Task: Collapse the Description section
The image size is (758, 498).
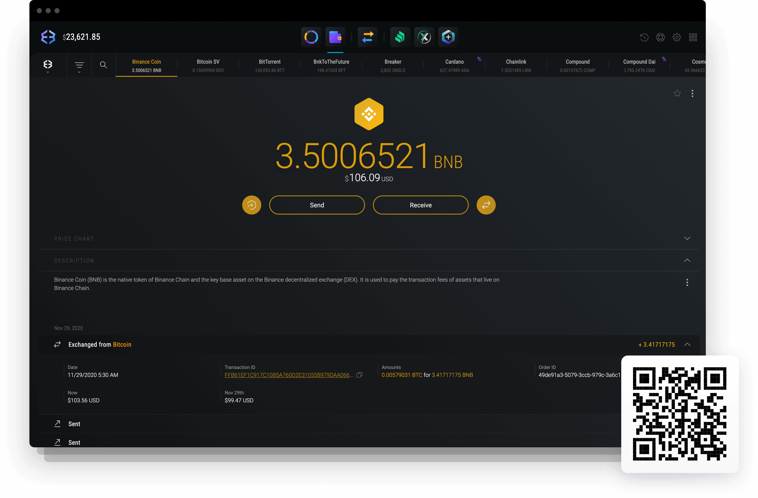Action: (x=687, y=260)
